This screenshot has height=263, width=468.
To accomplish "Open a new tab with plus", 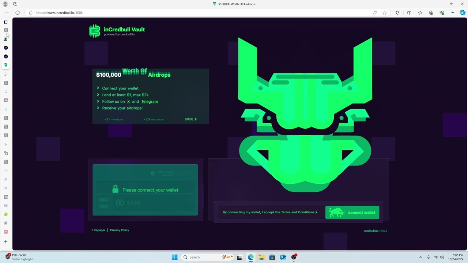I will (5, 242).
